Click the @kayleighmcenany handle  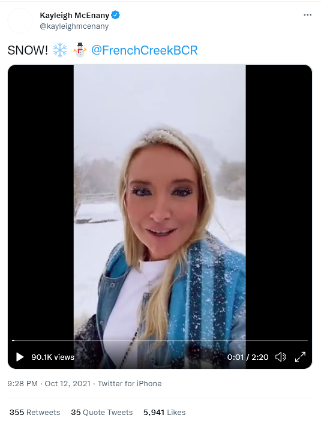(x=74, y=26)
